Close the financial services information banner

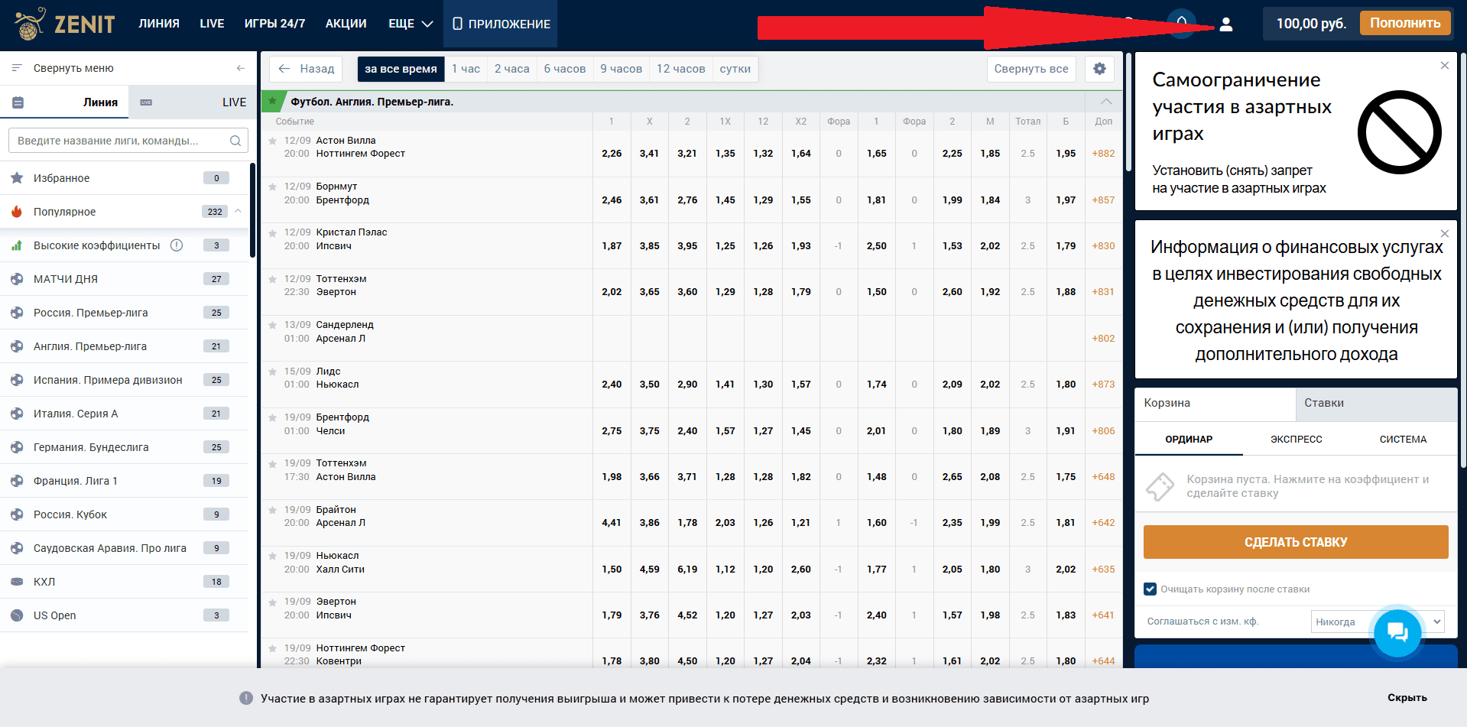pos(1444,233)
